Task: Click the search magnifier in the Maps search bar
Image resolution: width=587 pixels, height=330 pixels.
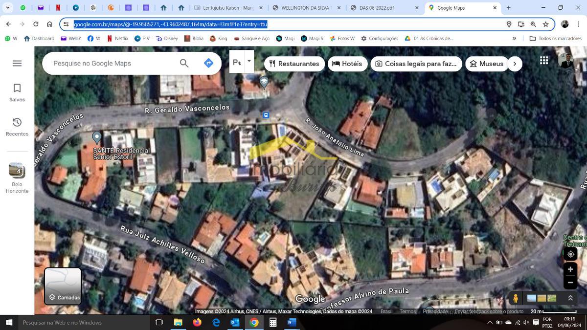Action: pyautogui.click(x=183, y=63)
